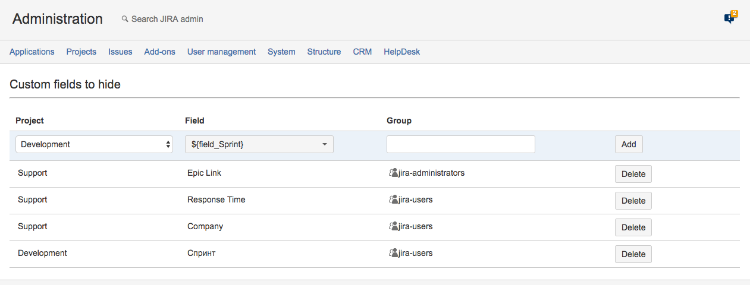Click the Search JIRA admin box

pyautogui.click(x=167, y=19)
